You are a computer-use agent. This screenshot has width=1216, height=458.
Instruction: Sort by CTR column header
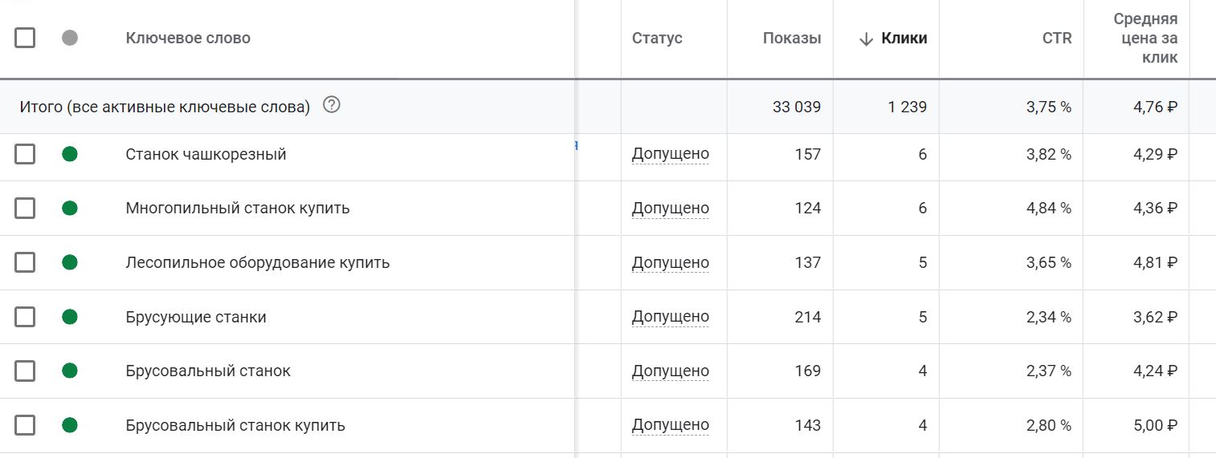[x=1057, y=39]
